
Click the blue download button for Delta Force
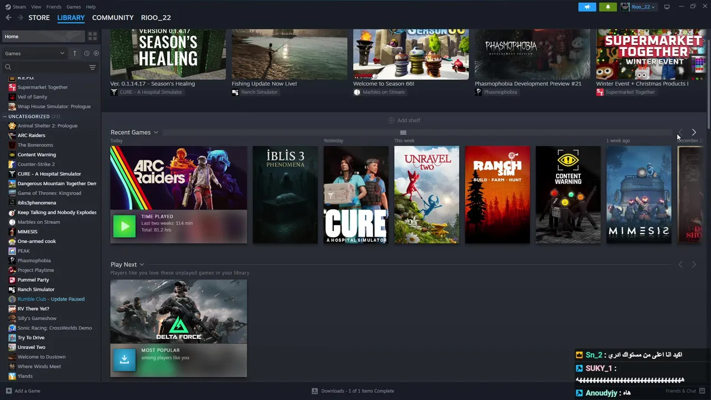[124, 360]
